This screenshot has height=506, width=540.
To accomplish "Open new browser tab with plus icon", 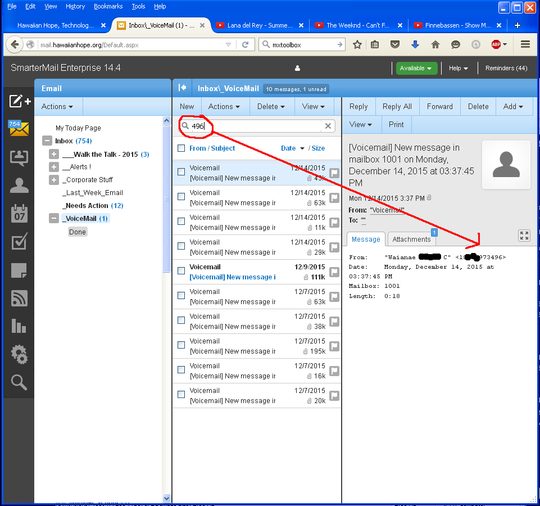I will click(x=518, y=25).
